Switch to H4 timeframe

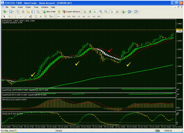pos(84,16)
